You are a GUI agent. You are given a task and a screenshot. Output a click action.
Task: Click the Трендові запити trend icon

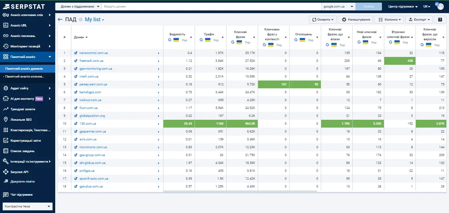click(6, 109)
